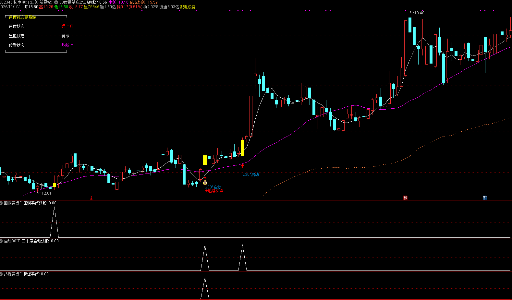This screenshot has height=300, width=512.
Task: Click the 配电设备 sector link
Action: tap(188, 7)
